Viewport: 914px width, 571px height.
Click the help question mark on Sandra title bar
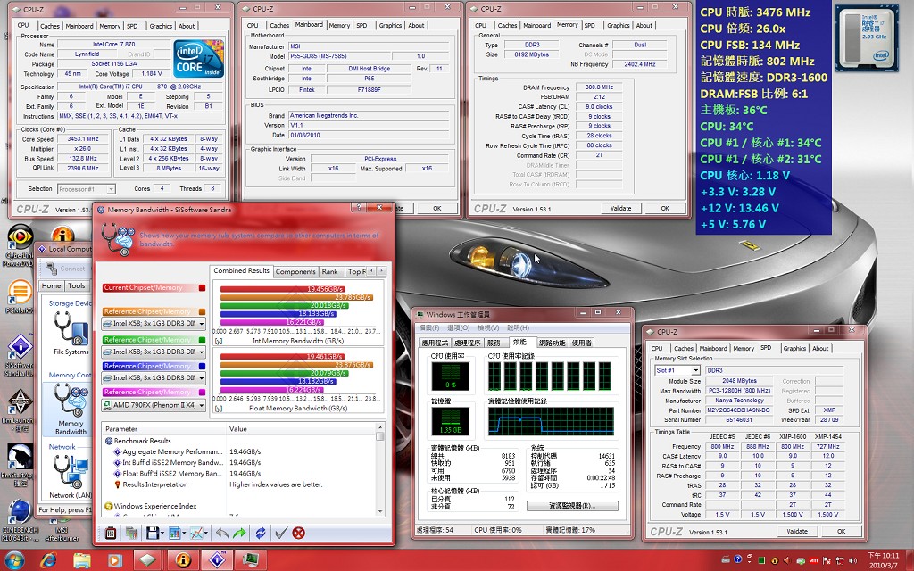(x=359, y=208)
